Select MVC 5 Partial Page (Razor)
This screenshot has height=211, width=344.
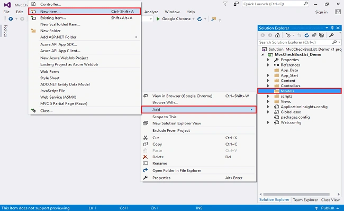click(x=85, y=103)
